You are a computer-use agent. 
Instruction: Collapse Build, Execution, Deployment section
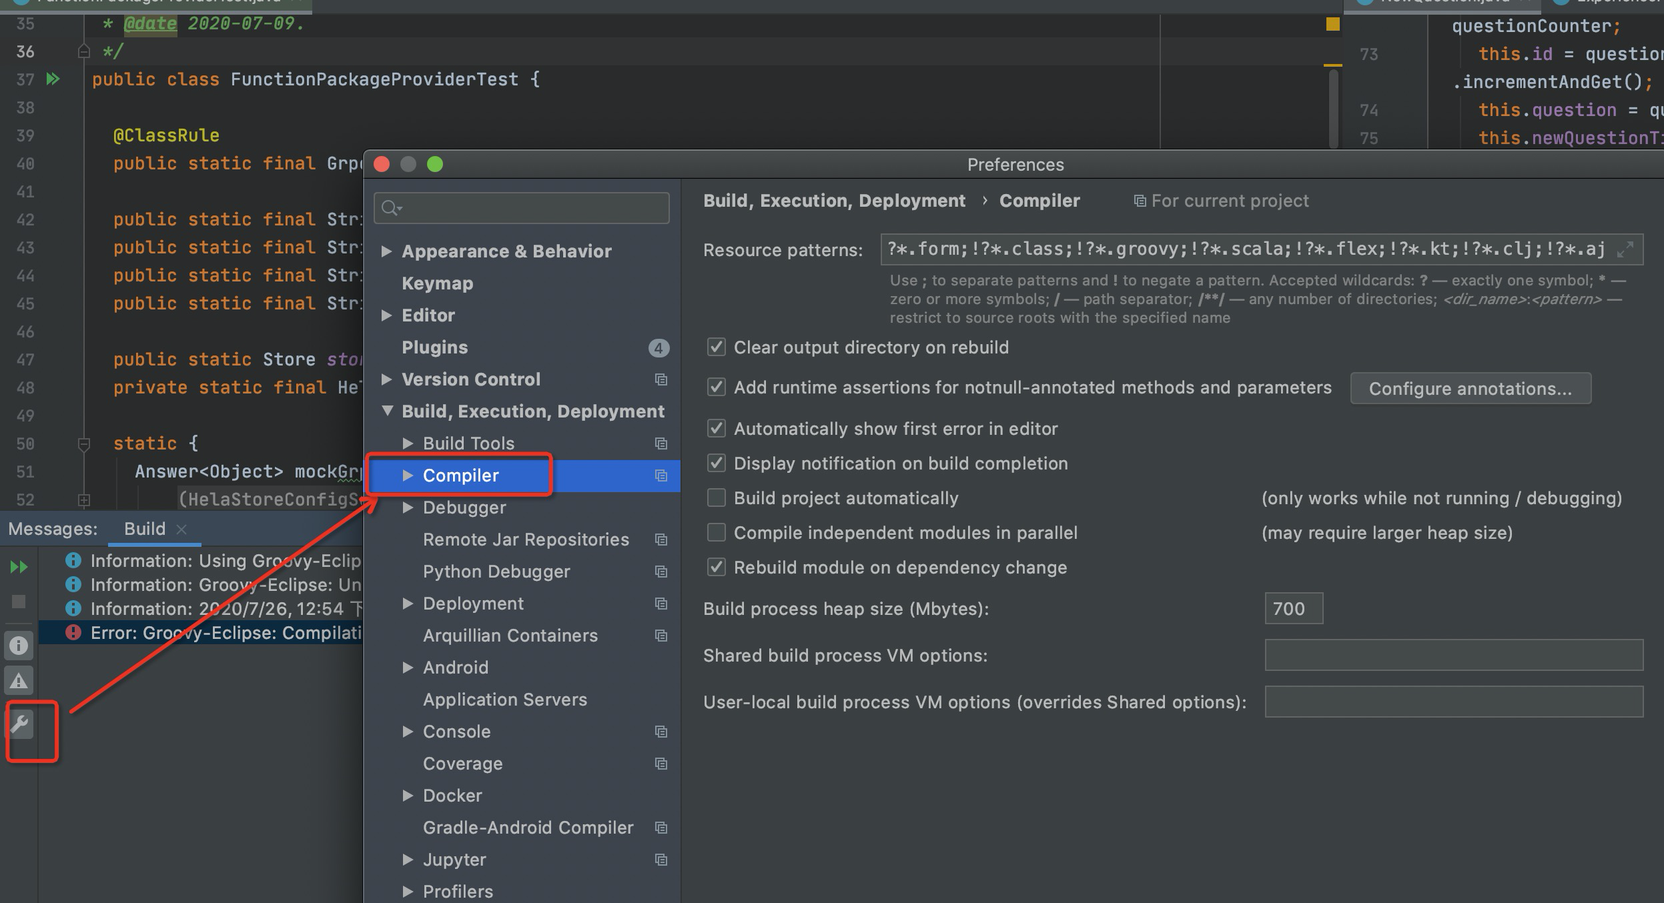click(x=386, y=411)
